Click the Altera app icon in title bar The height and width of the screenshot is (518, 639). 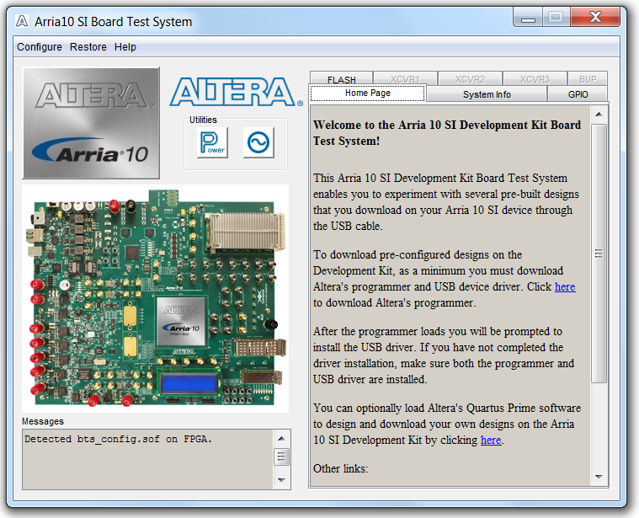click(x=22, y=21)
